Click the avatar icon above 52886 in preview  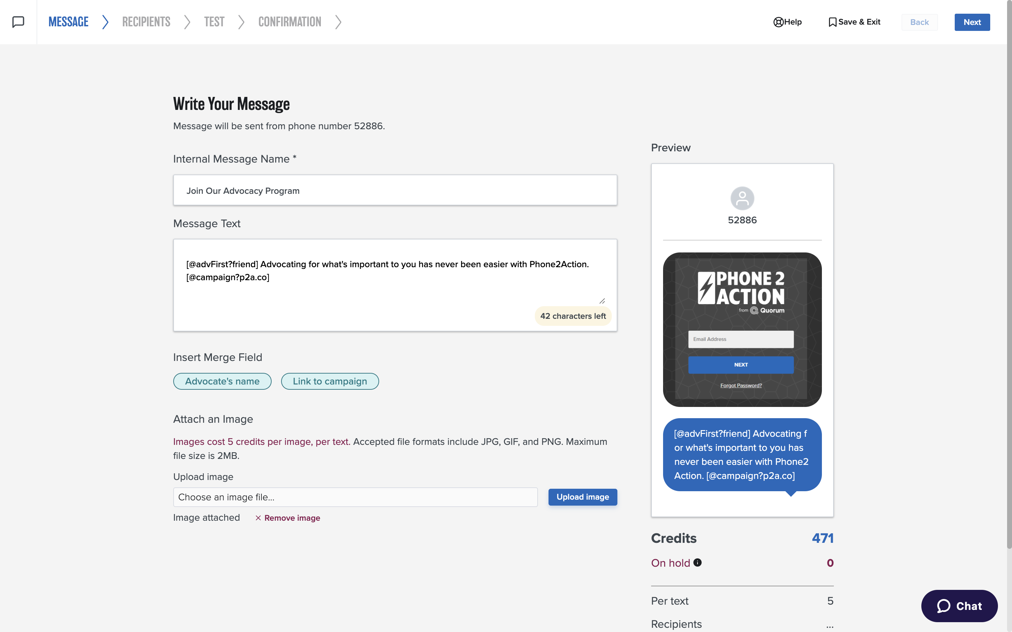(742, 198)
